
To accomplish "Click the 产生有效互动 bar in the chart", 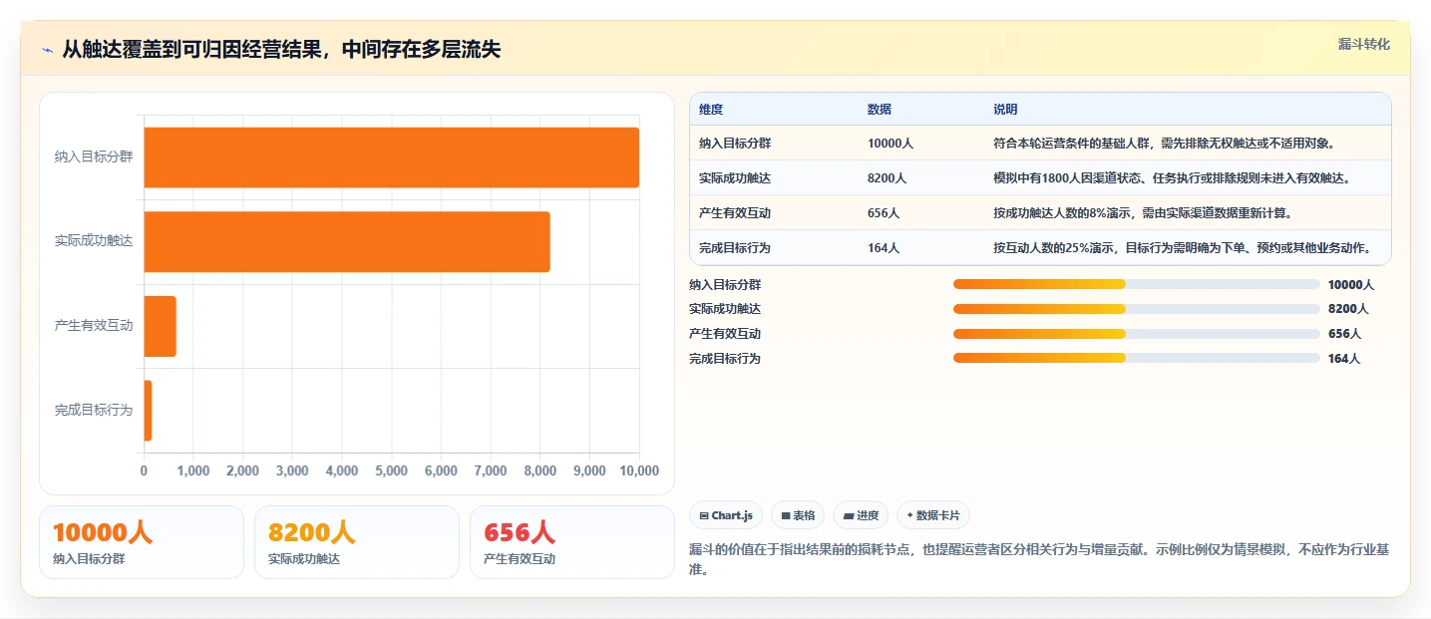I will coord(160,326).
